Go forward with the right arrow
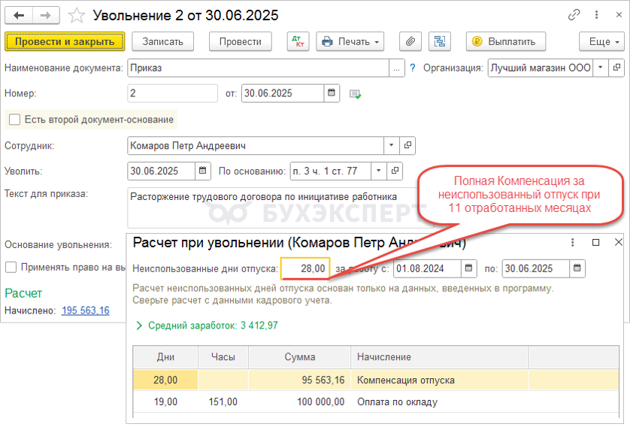The height and width of the screenshot is (427, 630). click(x=46, y=15)
